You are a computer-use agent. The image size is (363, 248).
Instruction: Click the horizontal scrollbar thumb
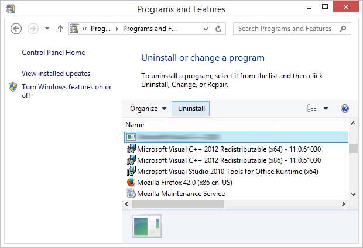pyautogui.click(x=178, y=204)
